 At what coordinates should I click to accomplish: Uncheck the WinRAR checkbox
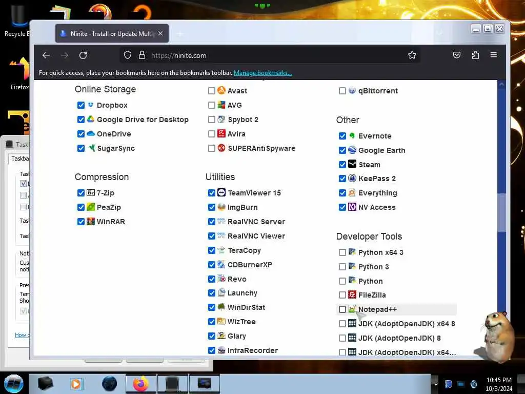click(x=80, y=222)
